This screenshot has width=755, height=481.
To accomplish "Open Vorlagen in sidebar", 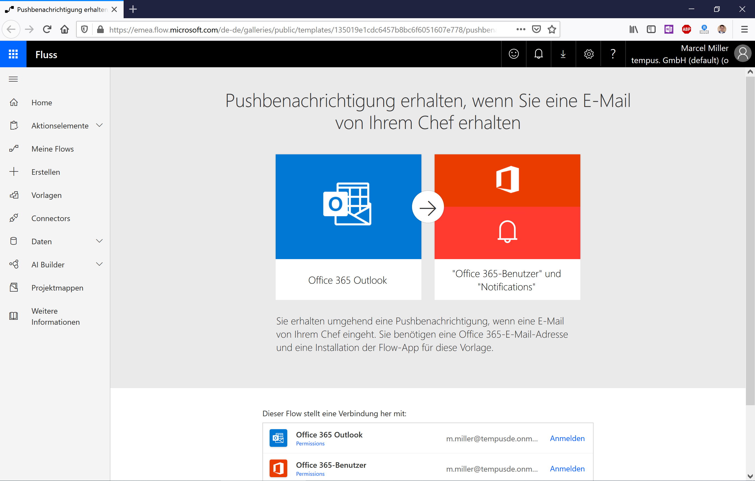I will [46, 195].
